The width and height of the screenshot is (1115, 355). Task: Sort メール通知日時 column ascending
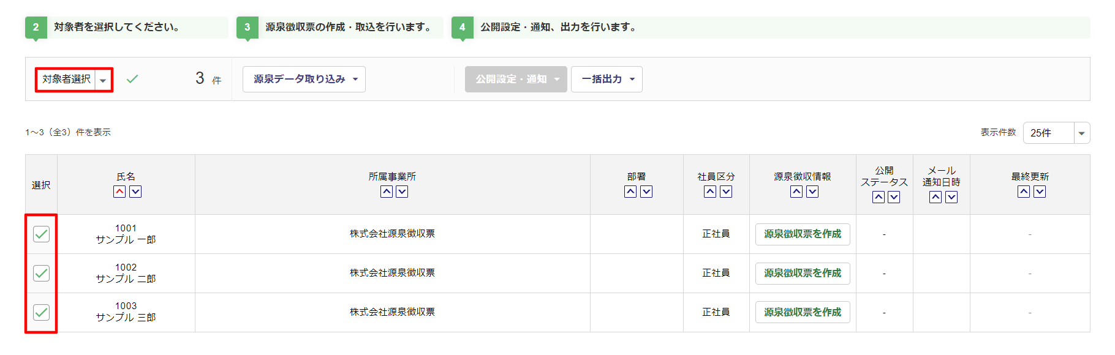coord(935,197)
